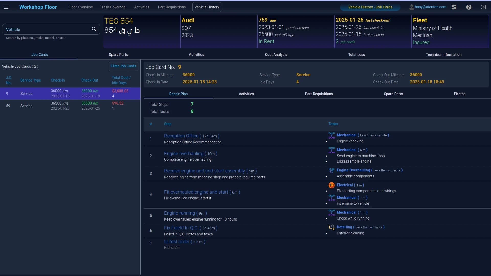
Task: Open the hamburger navigation menu
Action: [6, 7]
